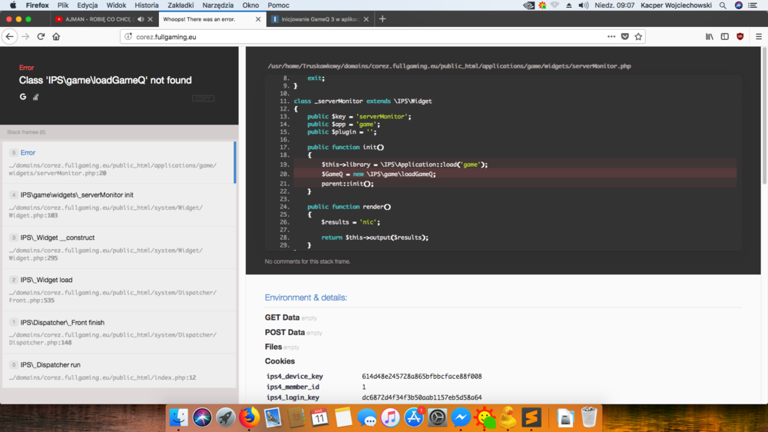Open Sublime Text from the dock
Screen dimensions: 768x432
pyautogui.click(x=531, y=417)
